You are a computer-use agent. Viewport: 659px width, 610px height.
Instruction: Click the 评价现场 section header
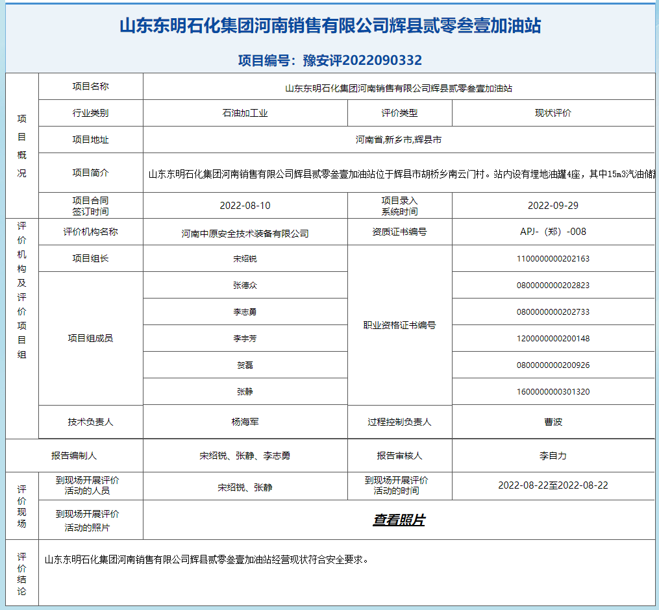pyautogui.click(x=22, y=506)
